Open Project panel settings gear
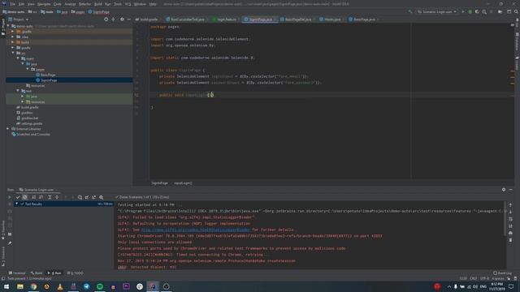Image resolution: width=520 pixels, height=292 pixels. [122, 19]
